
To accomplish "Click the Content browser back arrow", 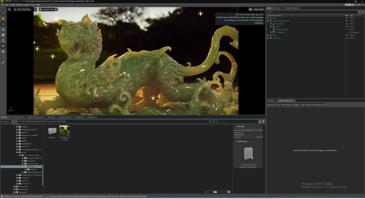I will coord(13,122).
